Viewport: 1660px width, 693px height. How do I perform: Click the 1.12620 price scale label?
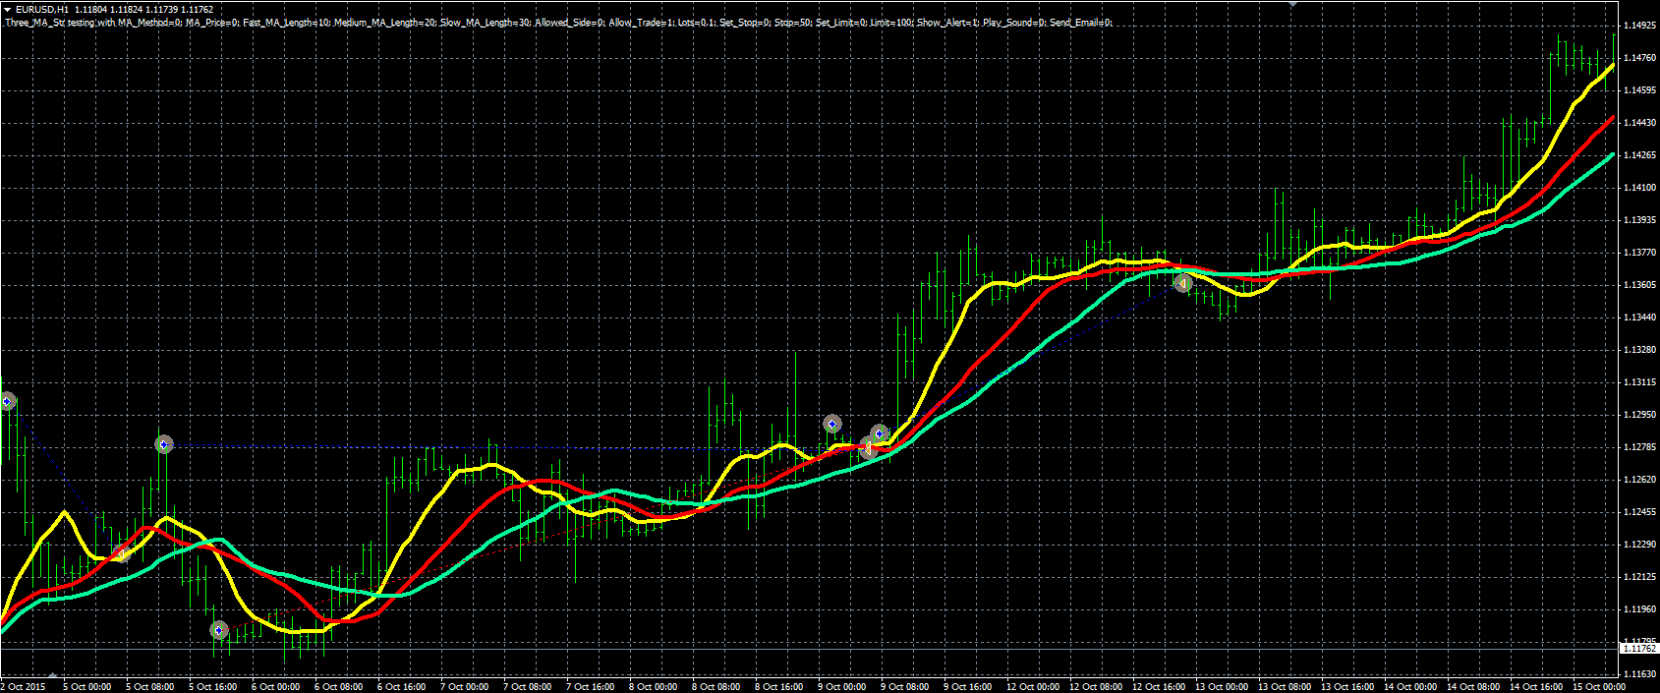coord(1640,480)
